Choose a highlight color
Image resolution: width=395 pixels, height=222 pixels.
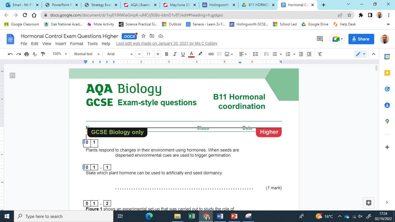click(200, 54)
